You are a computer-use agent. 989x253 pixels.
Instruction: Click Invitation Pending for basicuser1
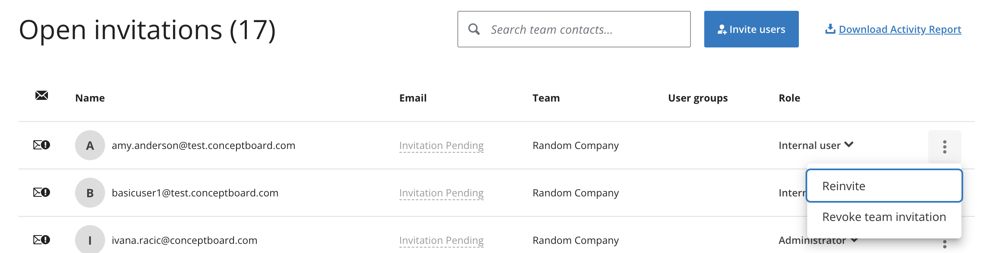(441, 193)
